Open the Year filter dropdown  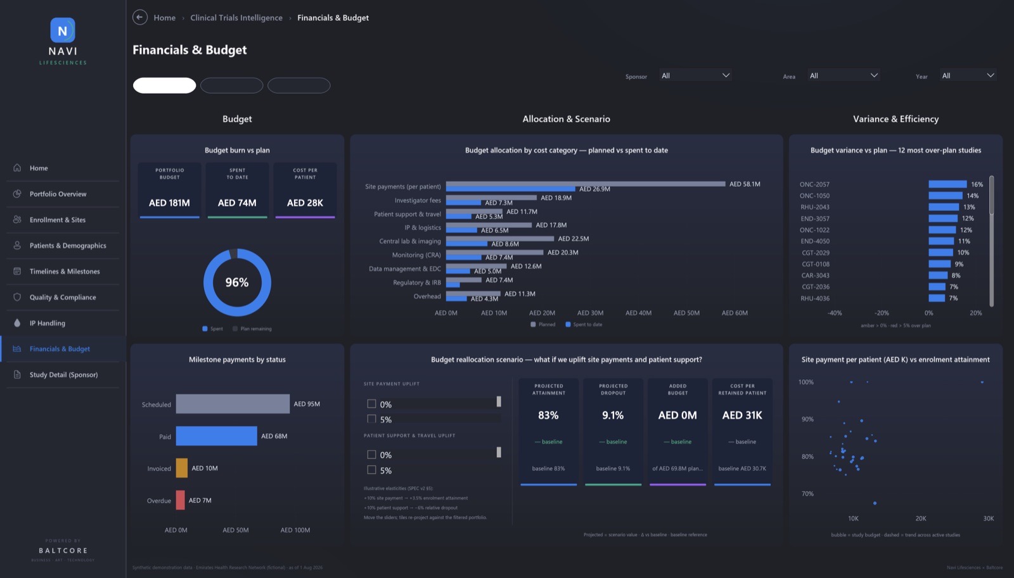click(968, 75)
